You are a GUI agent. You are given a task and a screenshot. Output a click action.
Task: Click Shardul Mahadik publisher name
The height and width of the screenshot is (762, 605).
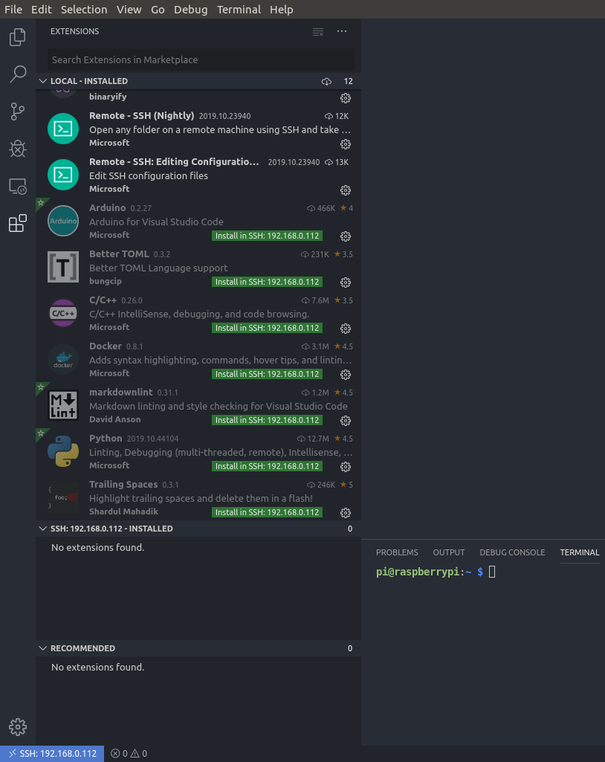[x=123, y=511]
